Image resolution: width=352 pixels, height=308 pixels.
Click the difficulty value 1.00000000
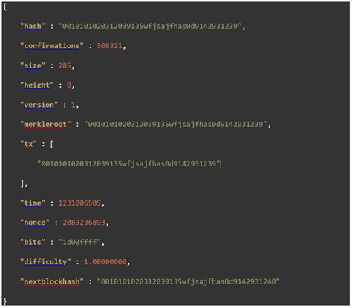coord(105,262)
